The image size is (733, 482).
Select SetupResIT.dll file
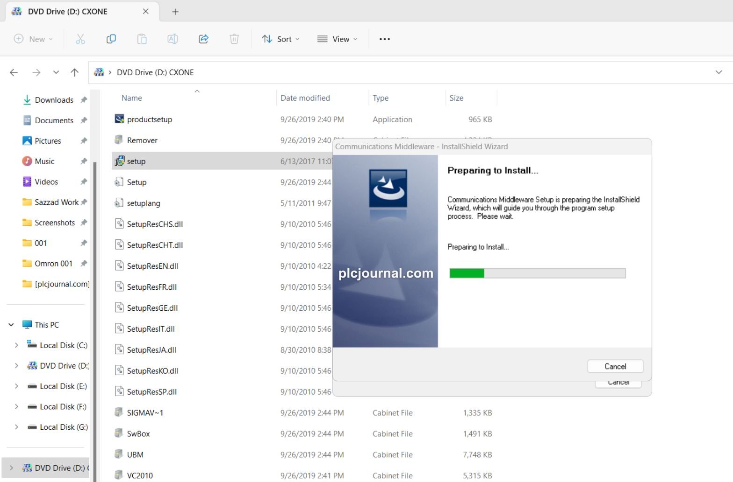click(x=151, y=329)
